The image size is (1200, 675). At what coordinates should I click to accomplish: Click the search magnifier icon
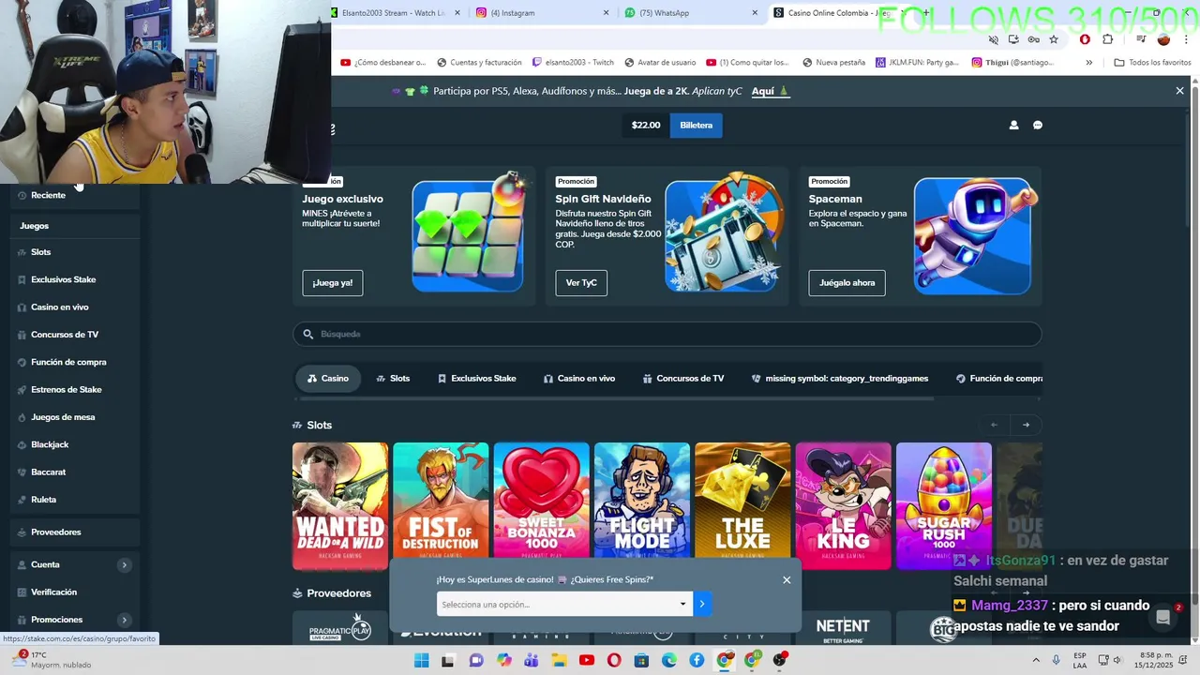[307, 334]
